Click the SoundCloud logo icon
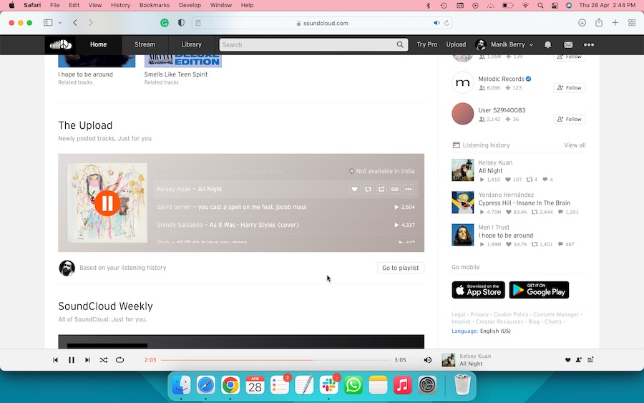This screenshot has width=644, height=403. click(61, 45)
